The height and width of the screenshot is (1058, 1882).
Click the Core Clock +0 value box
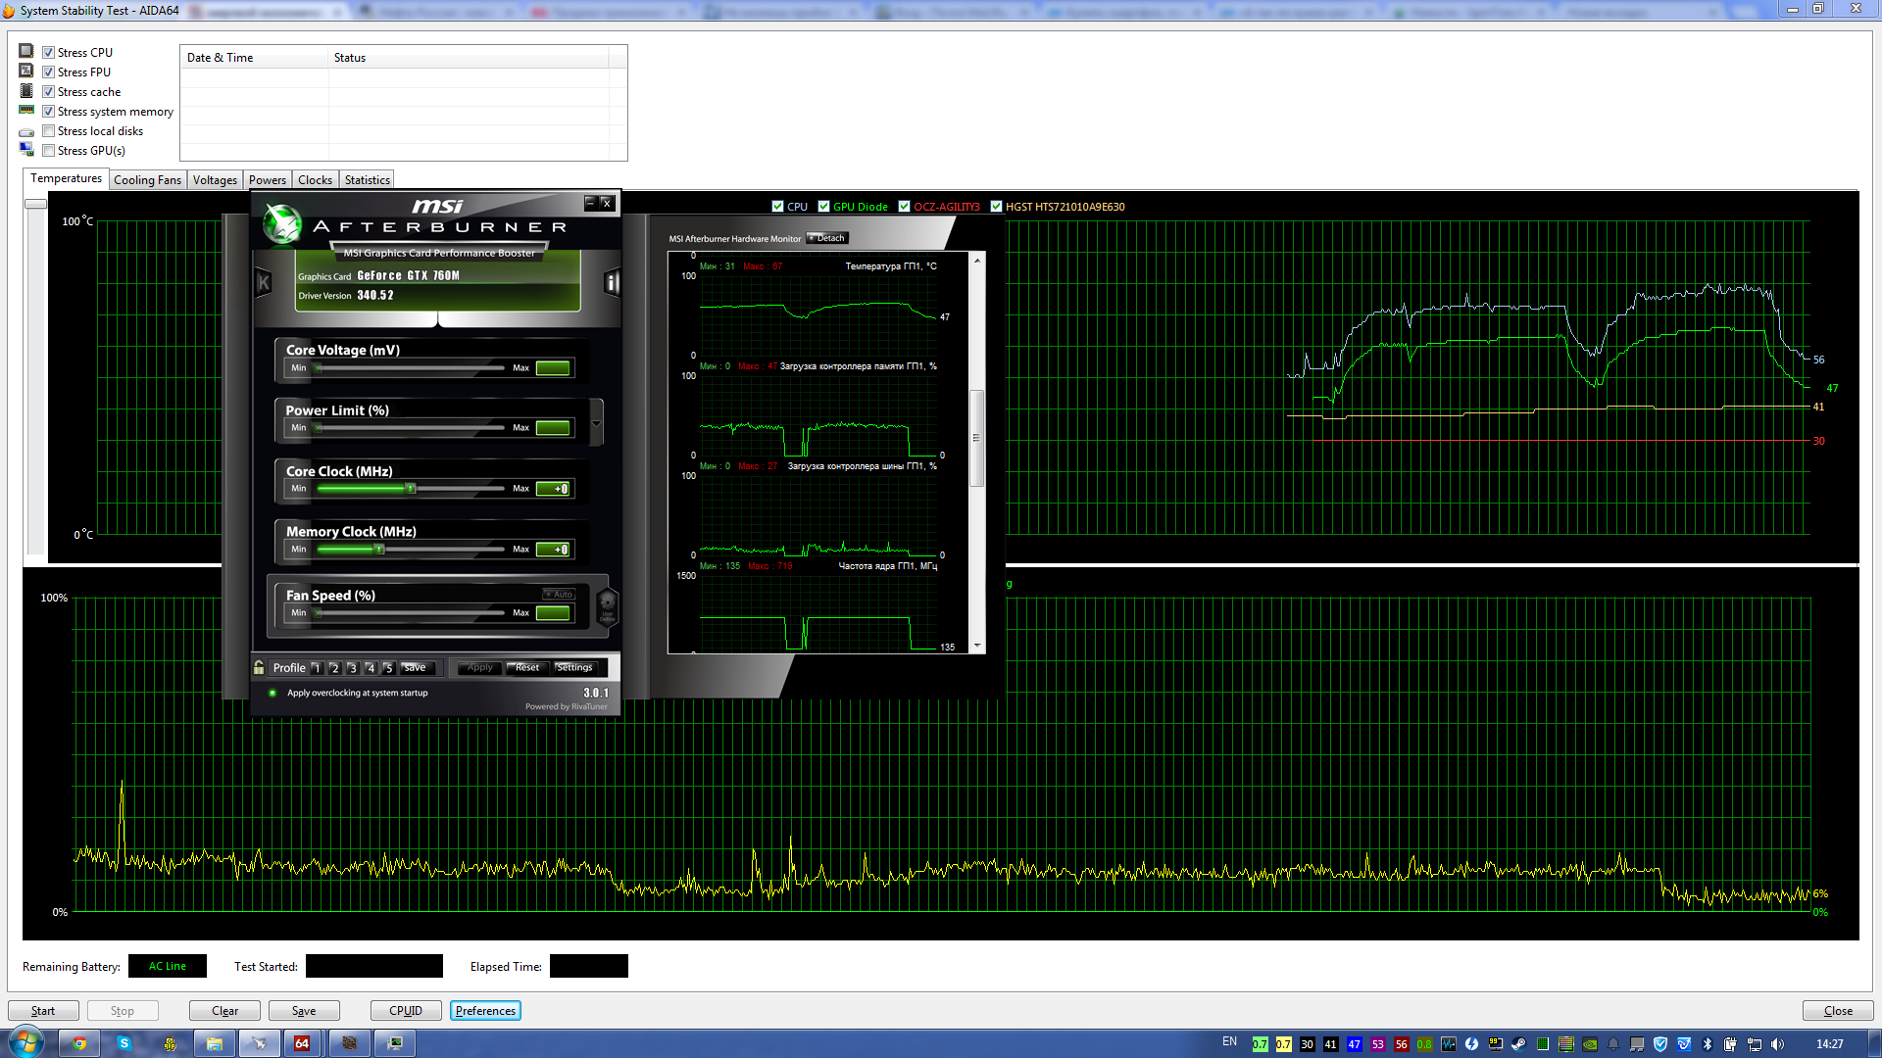[x=553, y=489]
